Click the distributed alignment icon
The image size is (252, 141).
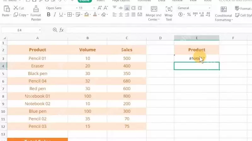pyautogui.click(x=140, y=15)
